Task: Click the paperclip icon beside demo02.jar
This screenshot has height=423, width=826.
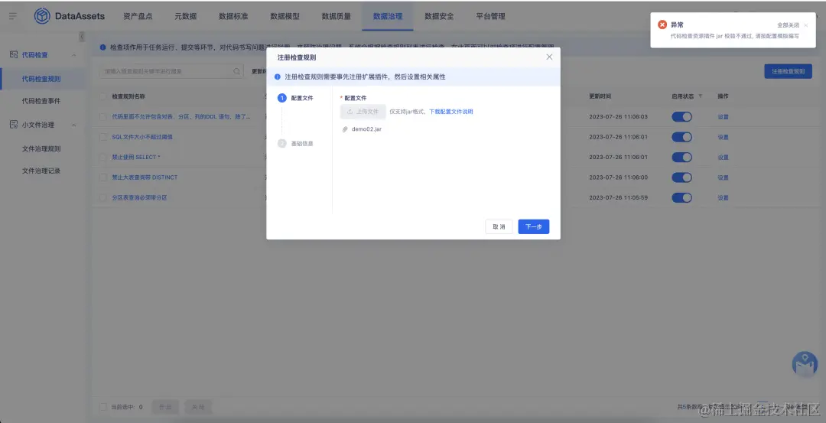Action: click(345, 129)
